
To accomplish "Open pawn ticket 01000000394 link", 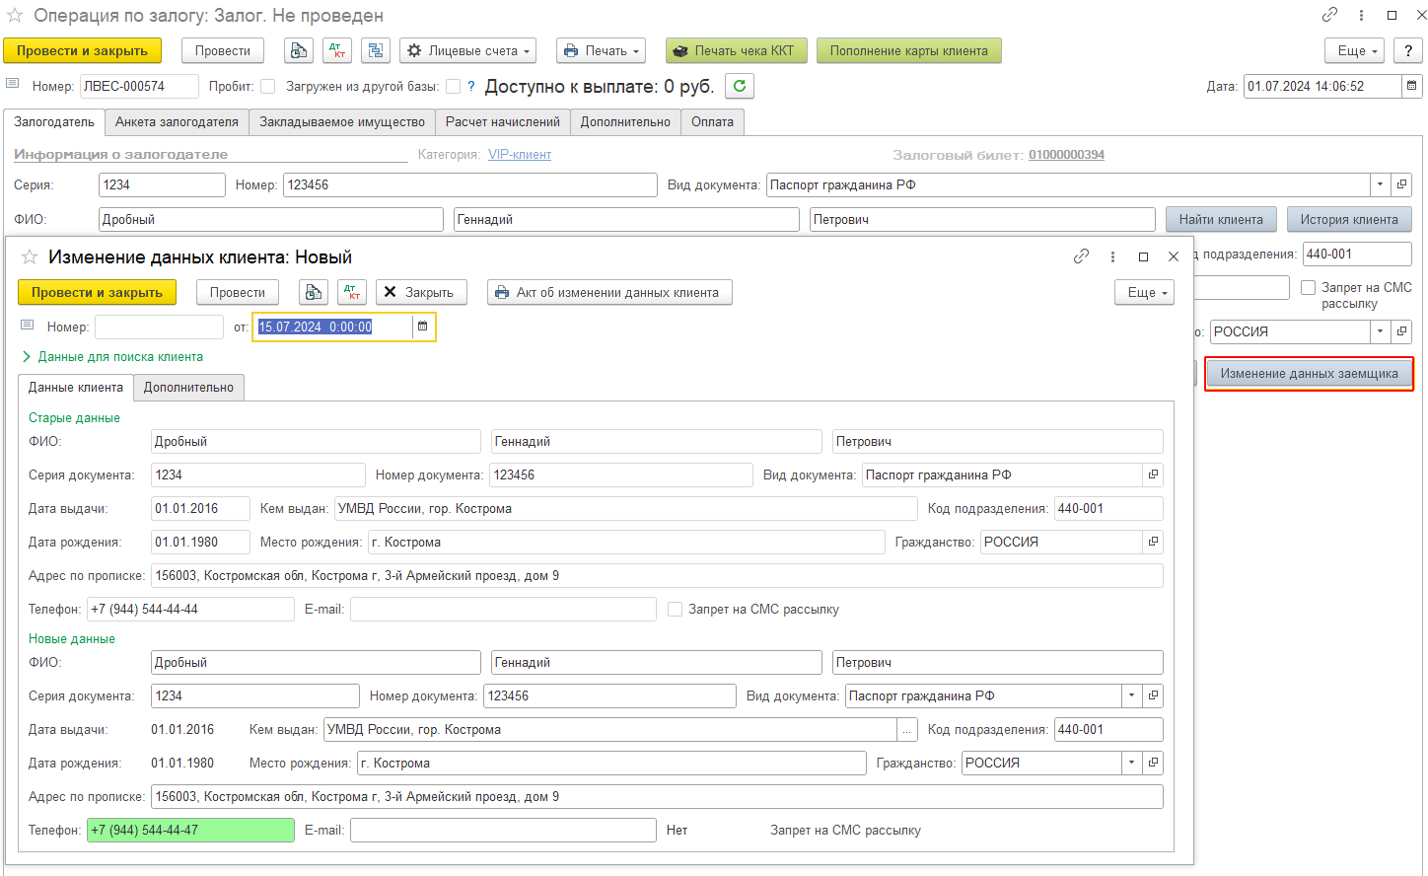I will 1066,155.
